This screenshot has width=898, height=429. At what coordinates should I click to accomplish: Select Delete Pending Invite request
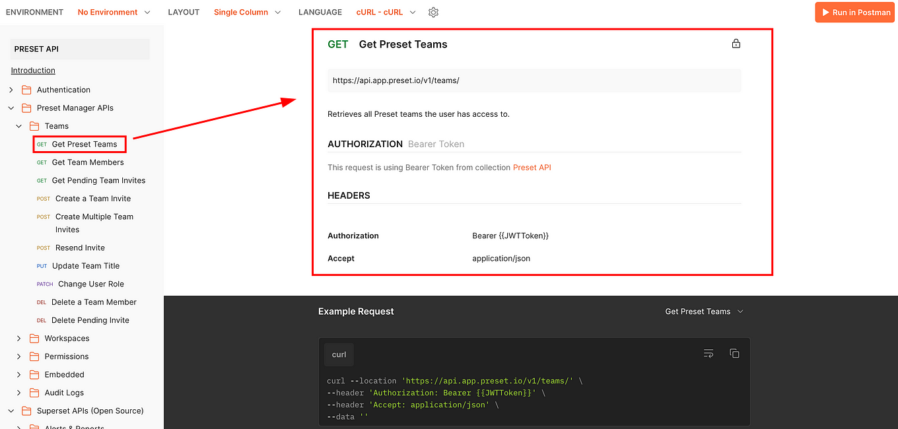(x=90, y=320)
